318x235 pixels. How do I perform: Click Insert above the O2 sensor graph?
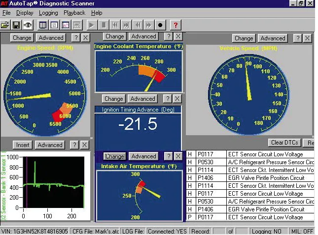[23, 145]
